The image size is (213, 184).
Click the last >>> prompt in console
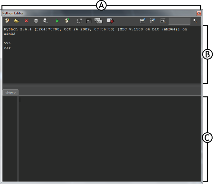[x=7, y=48]
